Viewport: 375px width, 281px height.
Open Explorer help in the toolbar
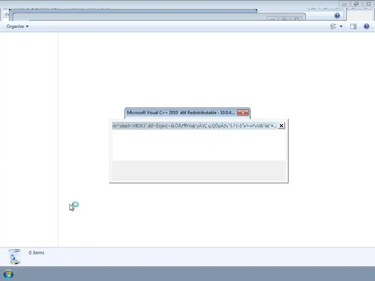point(366,26)
